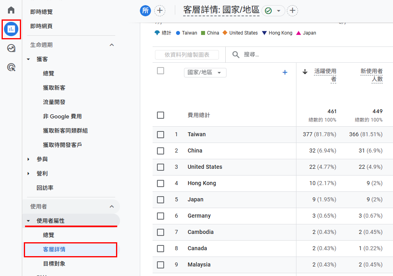Open 即時網頁 in the sidebar

(x=41, y=26)
